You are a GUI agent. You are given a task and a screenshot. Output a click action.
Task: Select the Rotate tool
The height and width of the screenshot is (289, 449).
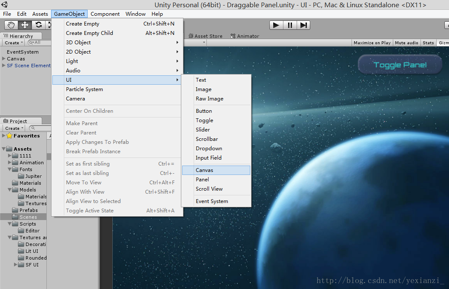tap(38, 25)
